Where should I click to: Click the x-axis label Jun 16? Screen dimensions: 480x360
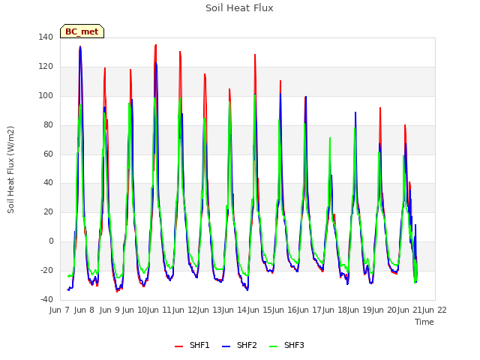pyautogui.click(x=283, y=310)
